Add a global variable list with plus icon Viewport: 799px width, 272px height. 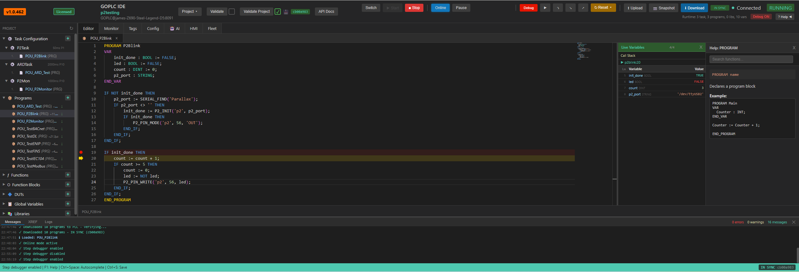68,204
